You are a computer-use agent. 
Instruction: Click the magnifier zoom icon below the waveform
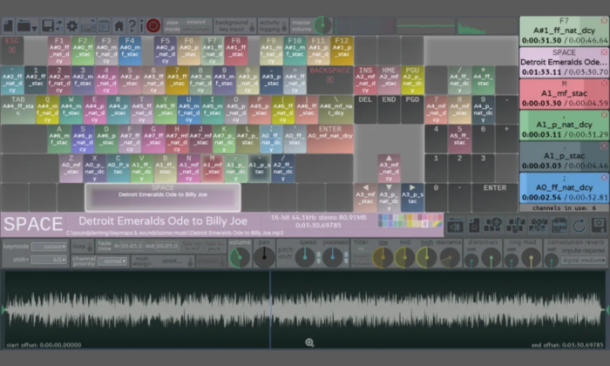pyautogui.click(x=309, y=342)
